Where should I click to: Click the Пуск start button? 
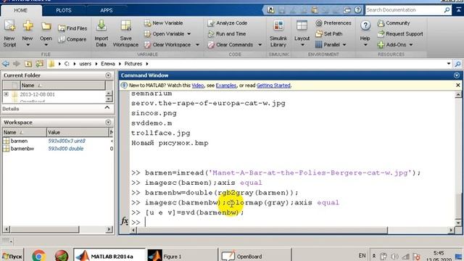point(12,256)
